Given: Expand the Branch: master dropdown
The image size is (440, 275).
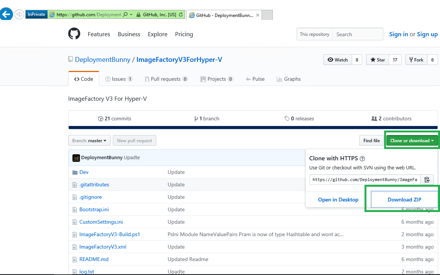Looking at the screenshot, I should 89,141.
